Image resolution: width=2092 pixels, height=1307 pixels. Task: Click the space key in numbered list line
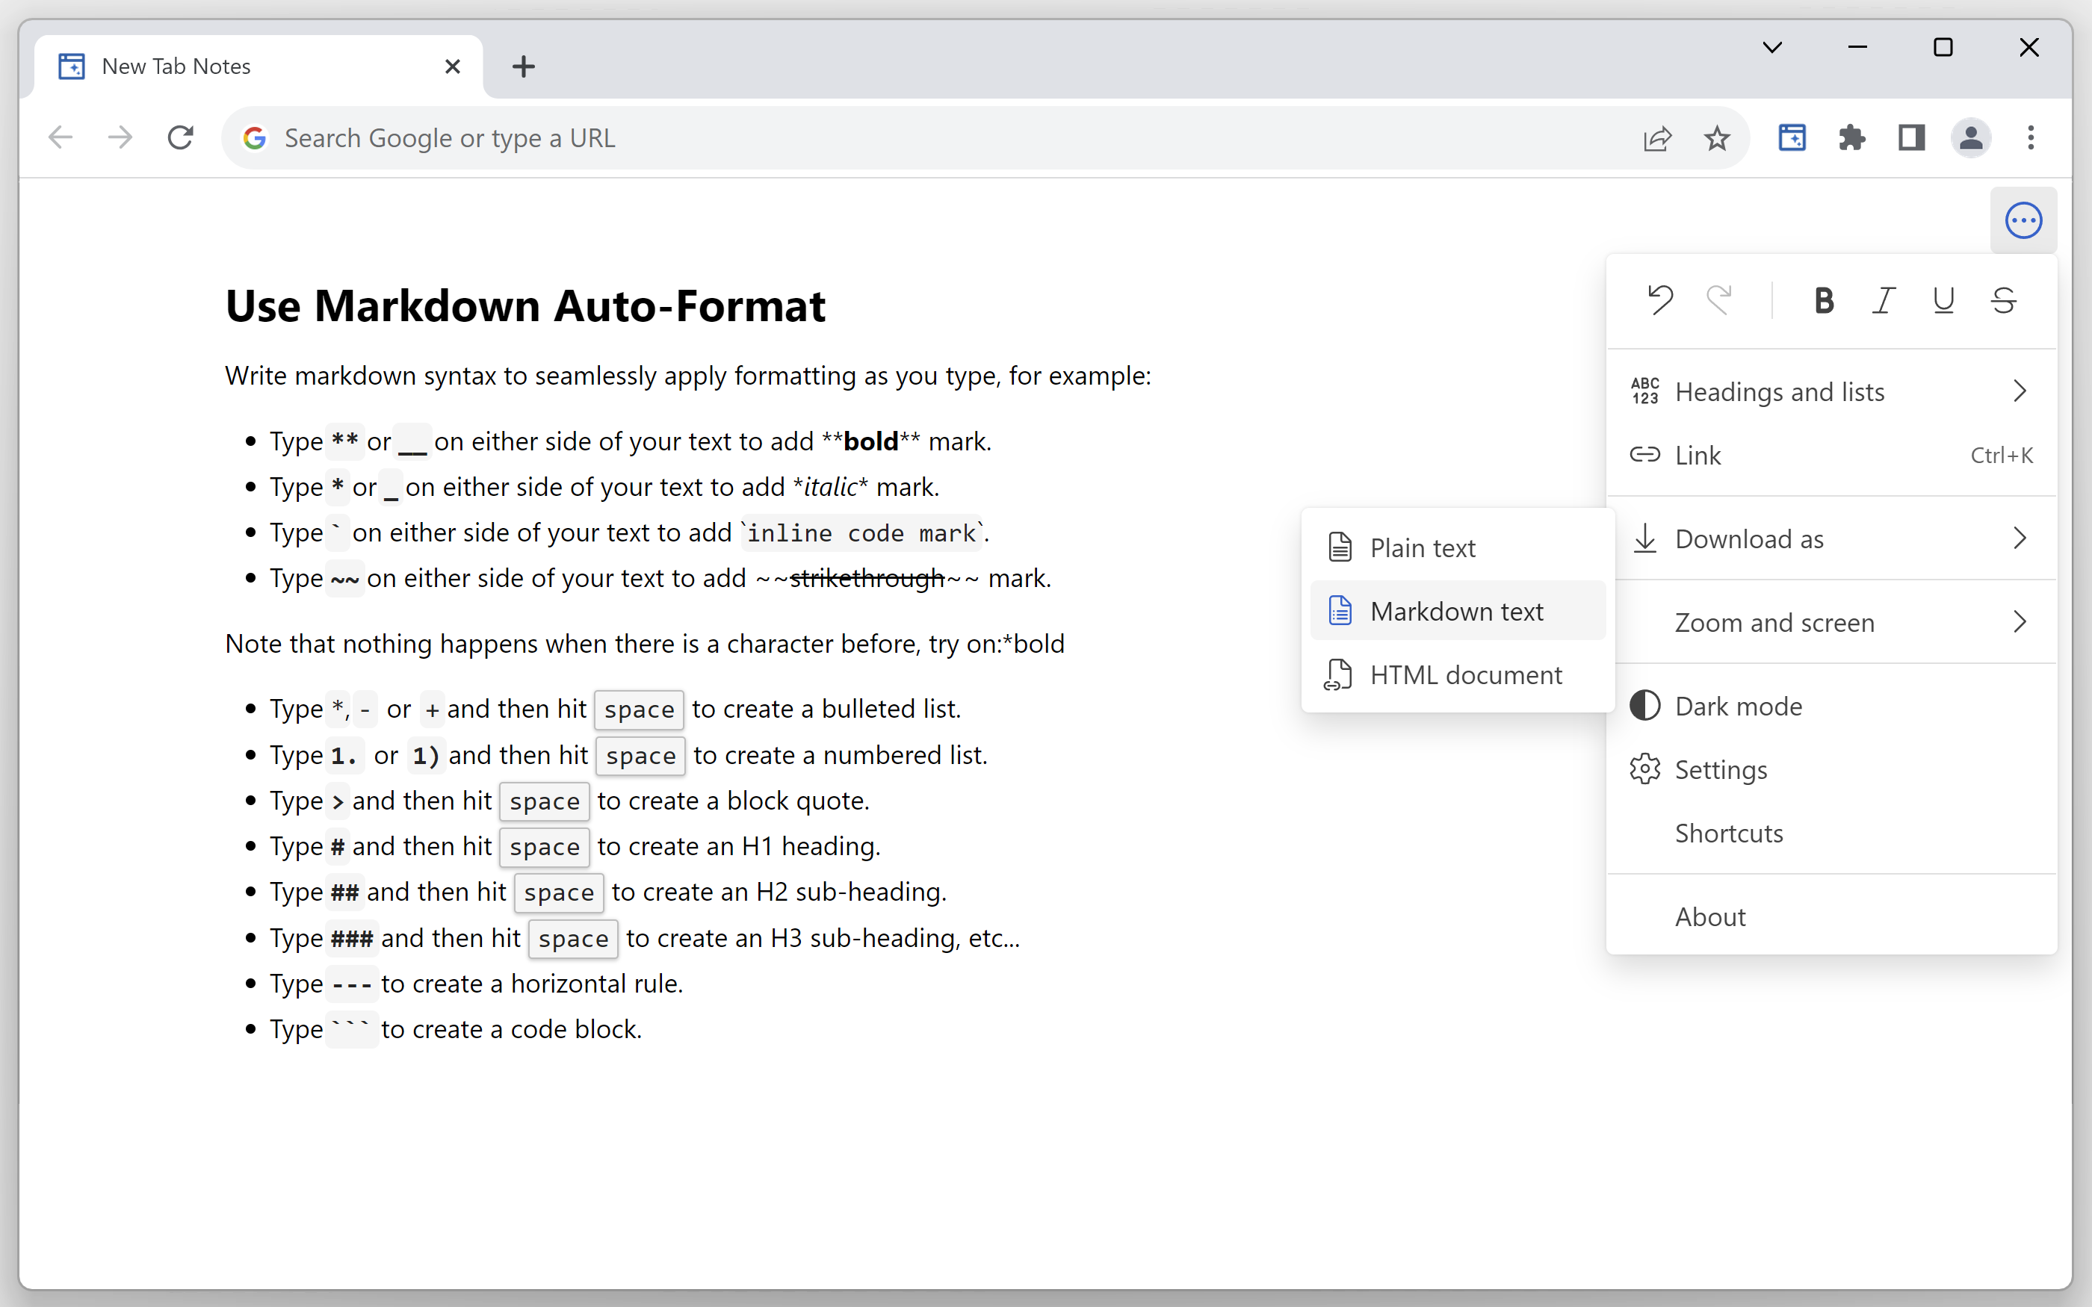click(x=640, y=756)
